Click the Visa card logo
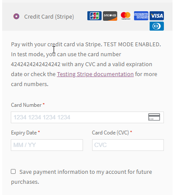176x195 pixels. 157,16
